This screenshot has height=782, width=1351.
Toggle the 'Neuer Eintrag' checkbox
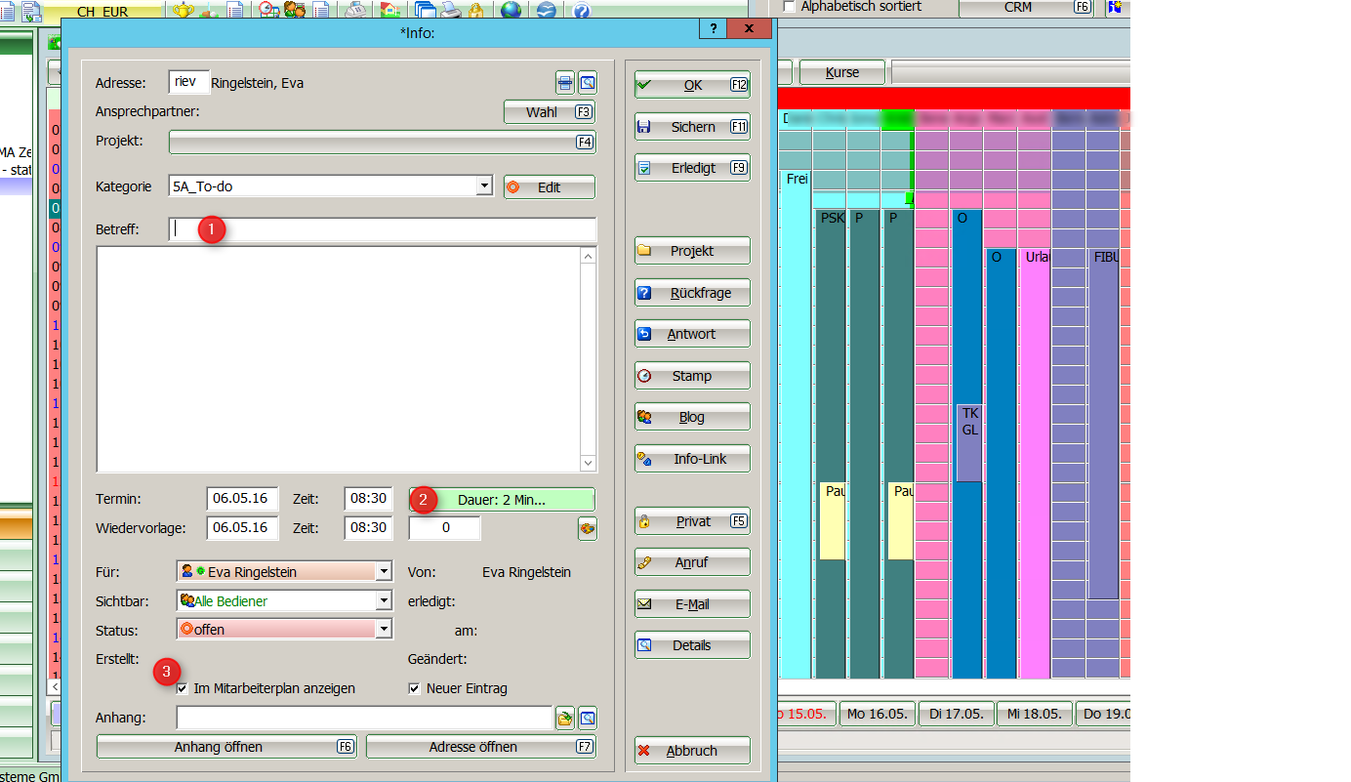pos(415,689)
